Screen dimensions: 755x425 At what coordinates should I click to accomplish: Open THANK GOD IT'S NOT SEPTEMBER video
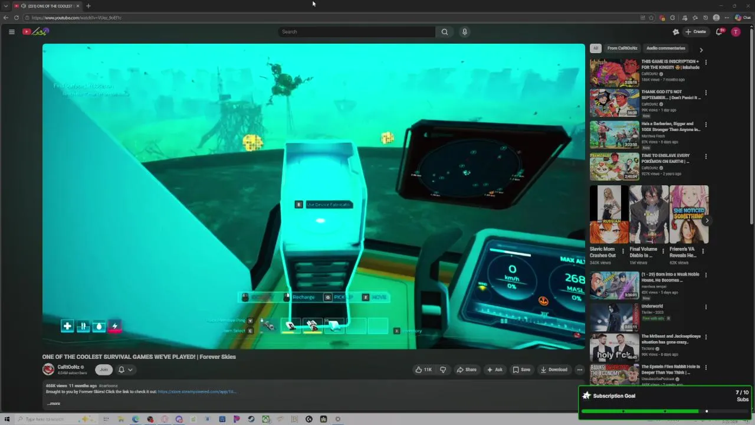click(x=614, y=103)
